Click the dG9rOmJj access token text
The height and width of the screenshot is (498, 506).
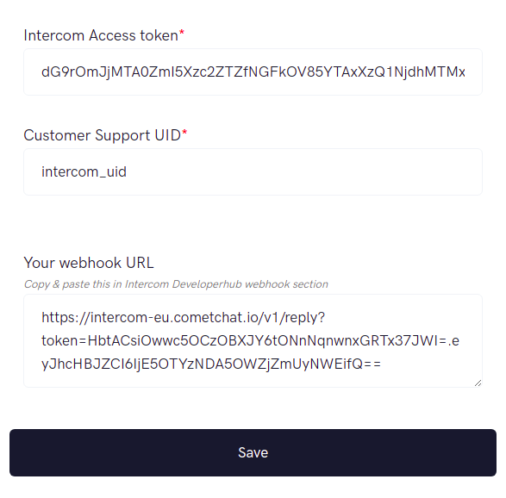(x=253, y=72)
